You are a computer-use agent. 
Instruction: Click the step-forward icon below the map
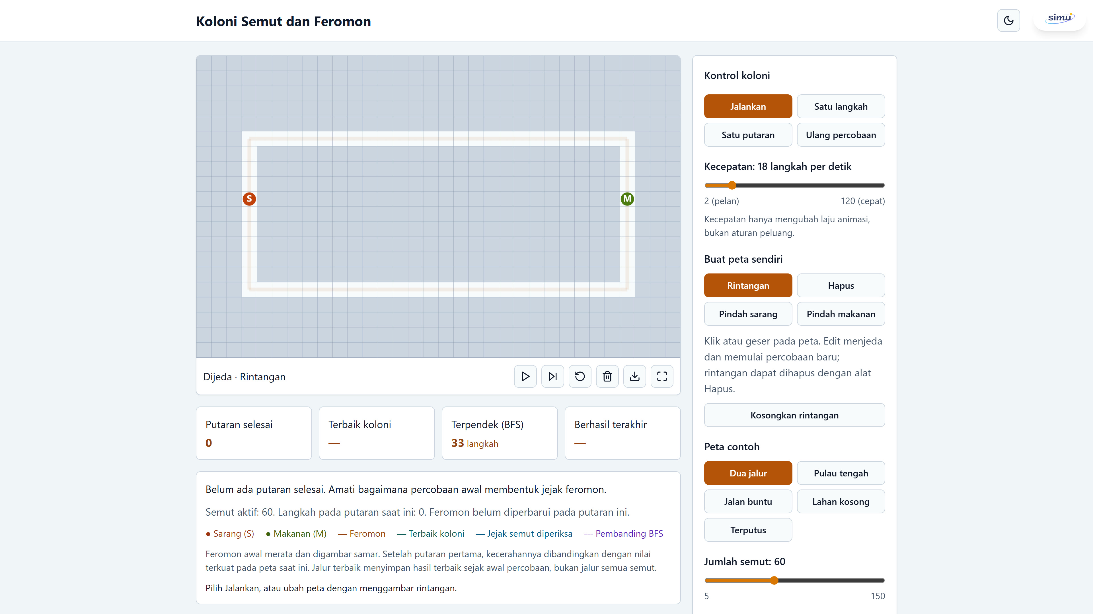pos(552,376)
